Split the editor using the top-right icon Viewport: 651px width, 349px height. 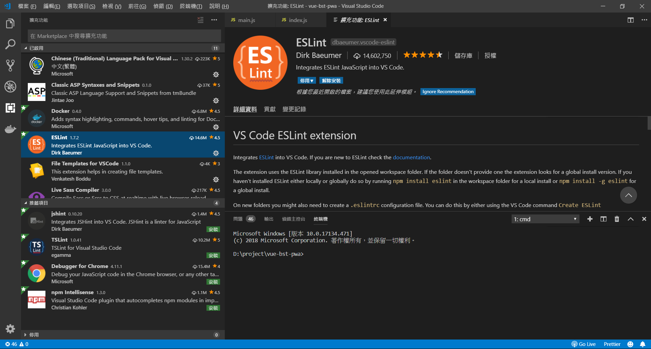630,20
